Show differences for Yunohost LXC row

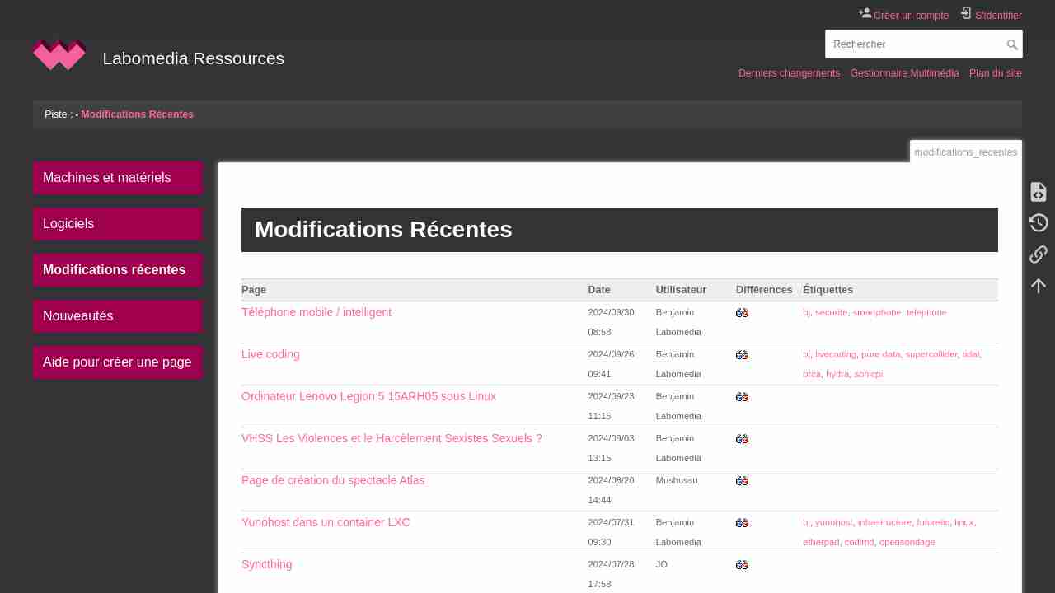(x=742, y=523)
